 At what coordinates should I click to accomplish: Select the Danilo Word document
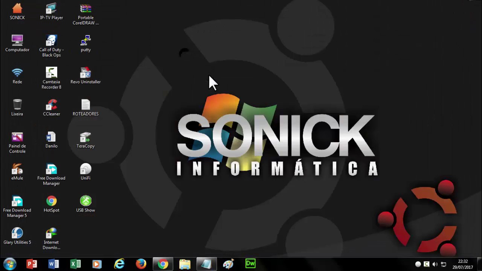51,140
